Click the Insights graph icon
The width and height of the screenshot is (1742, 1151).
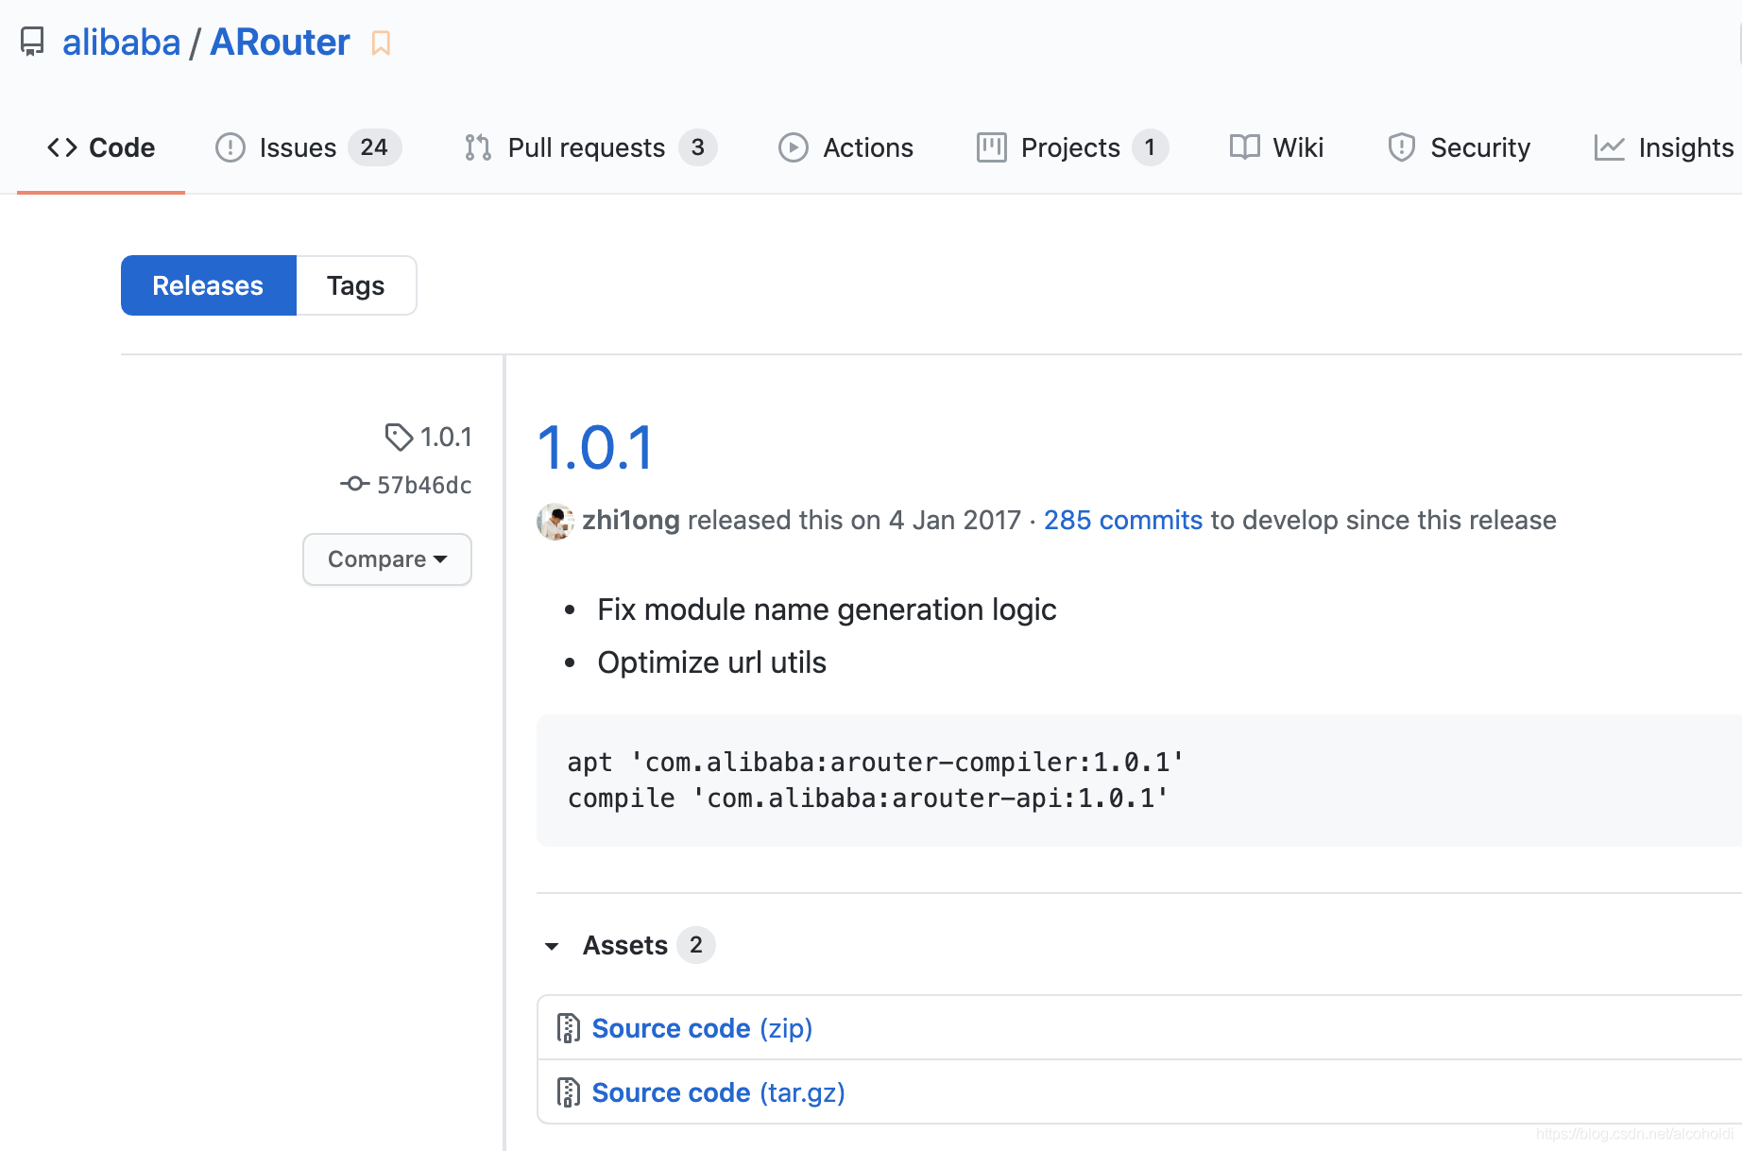tap(1609, 147)
